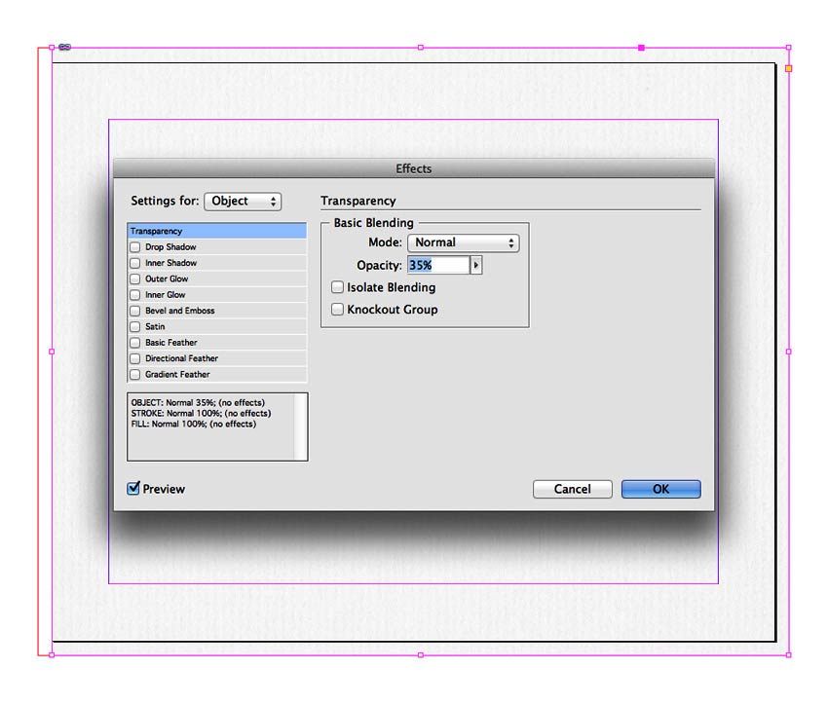Click the effects summary scrollbar
828x705 pixels.
tap(300, 427)
